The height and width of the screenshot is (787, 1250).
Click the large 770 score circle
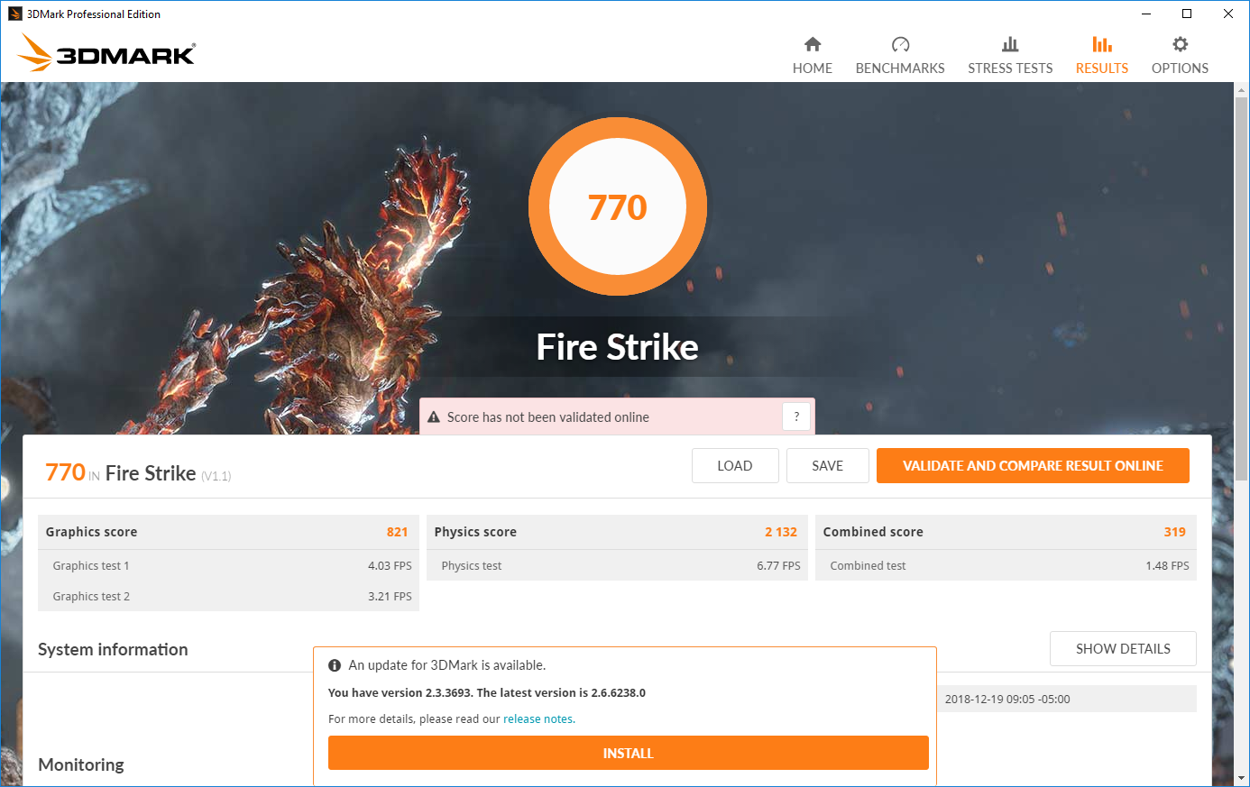(618, 207)
